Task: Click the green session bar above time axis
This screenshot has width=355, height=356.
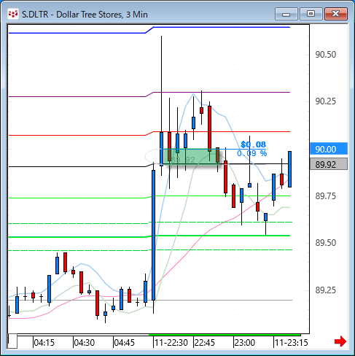Action: coord(225,335)
